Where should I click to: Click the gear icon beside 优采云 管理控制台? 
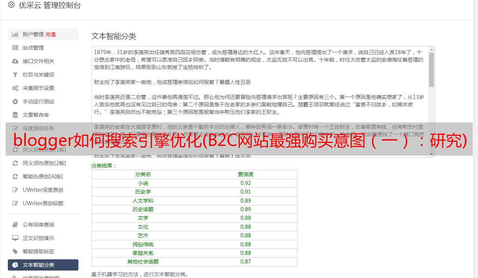pyautogui.click(x=11, y=5)
